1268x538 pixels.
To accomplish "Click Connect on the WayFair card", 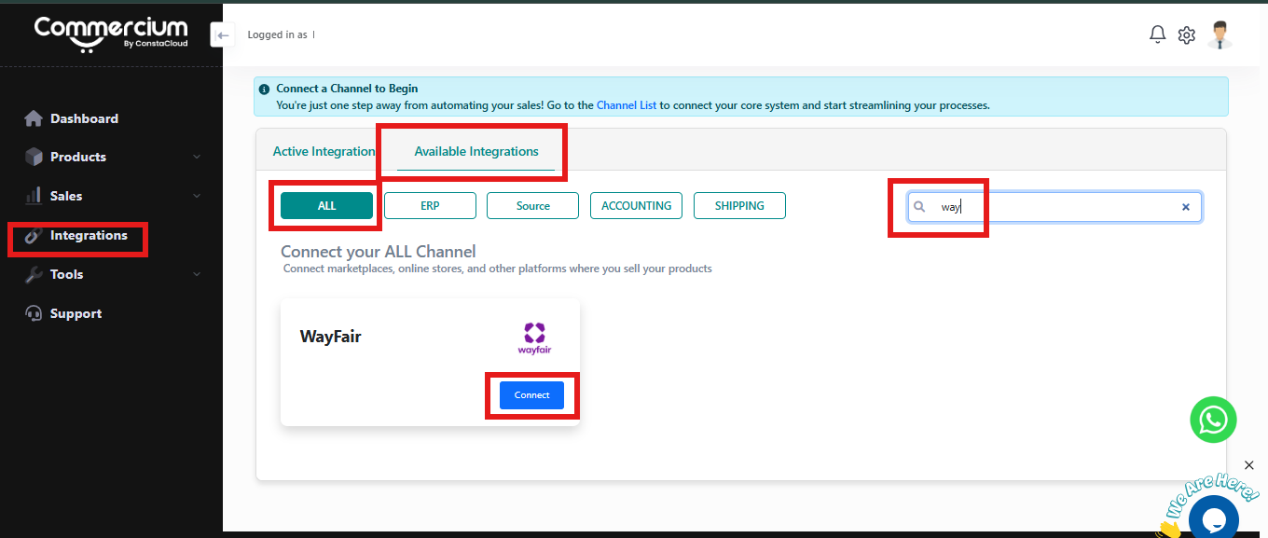I will pos(531,394).
